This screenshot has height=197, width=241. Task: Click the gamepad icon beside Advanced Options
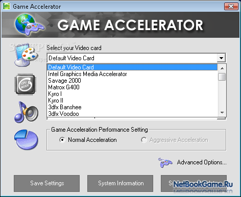click(165, 162)
